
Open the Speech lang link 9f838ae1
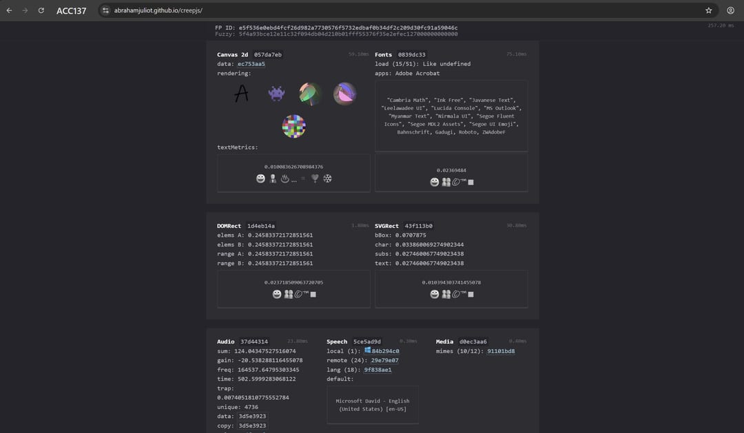point(378,370)
